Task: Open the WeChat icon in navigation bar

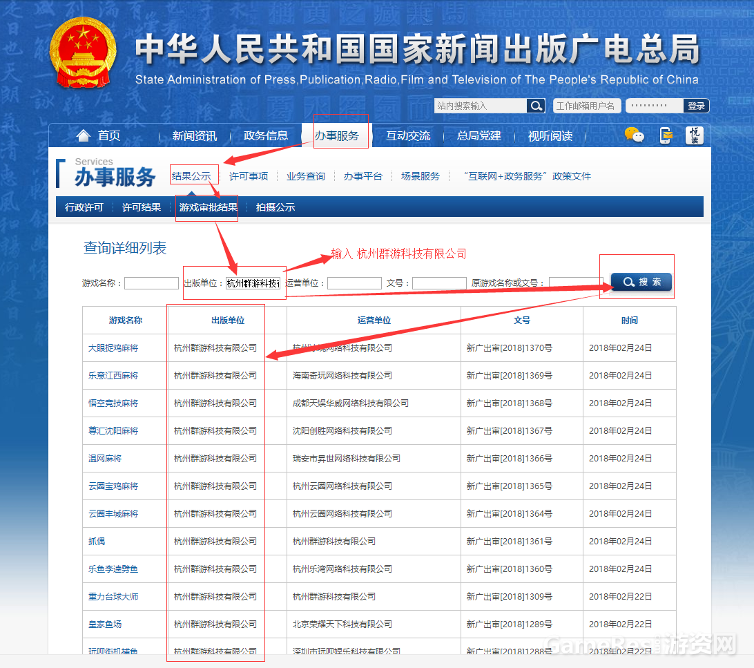Action: [635, 135]
